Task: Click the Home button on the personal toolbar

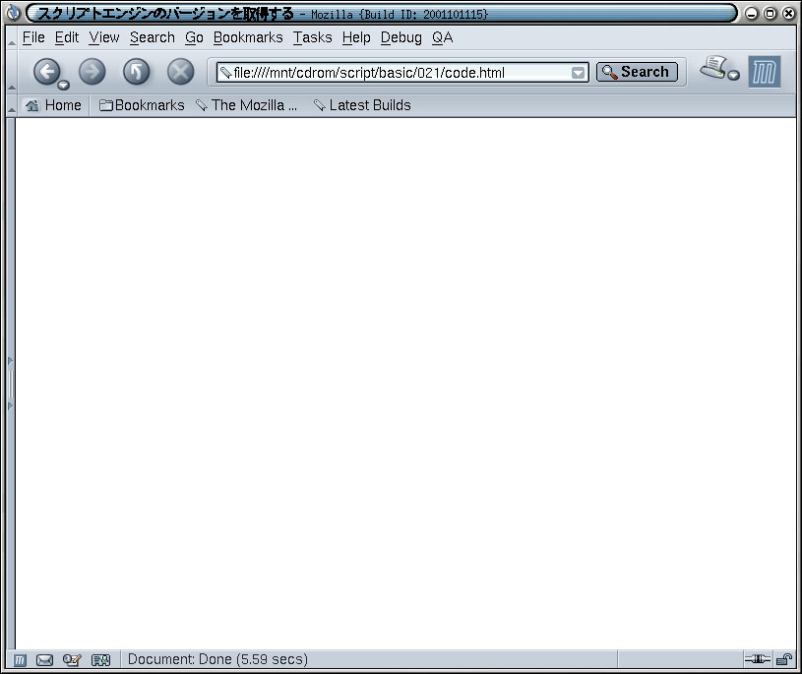Action: pyautogui.click(x=53, y=105)
